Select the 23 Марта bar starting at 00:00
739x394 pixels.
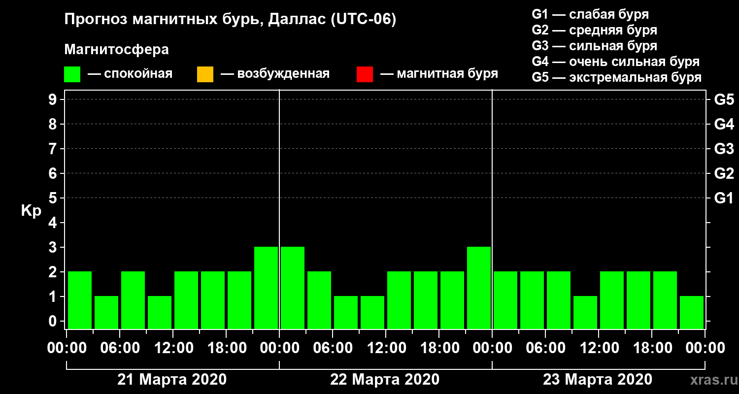[505, 300]
